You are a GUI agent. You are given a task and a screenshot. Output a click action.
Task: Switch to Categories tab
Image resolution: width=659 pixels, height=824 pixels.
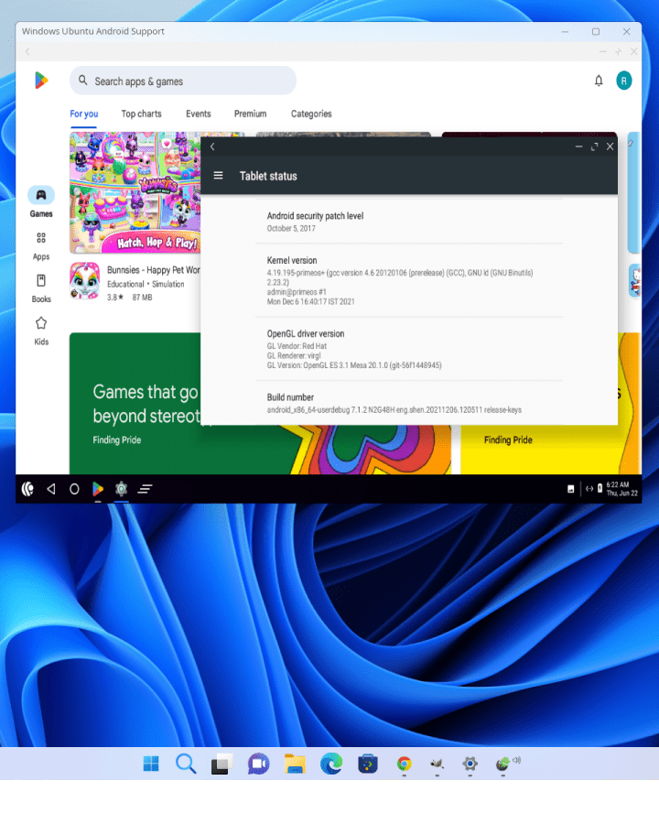pyautogui.click(x=311, y=114)
